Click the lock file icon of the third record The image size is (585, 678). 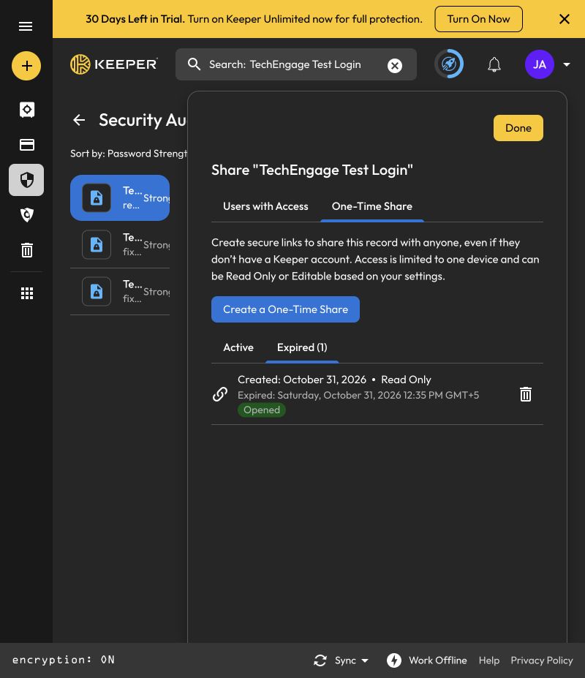pos(97,291)
